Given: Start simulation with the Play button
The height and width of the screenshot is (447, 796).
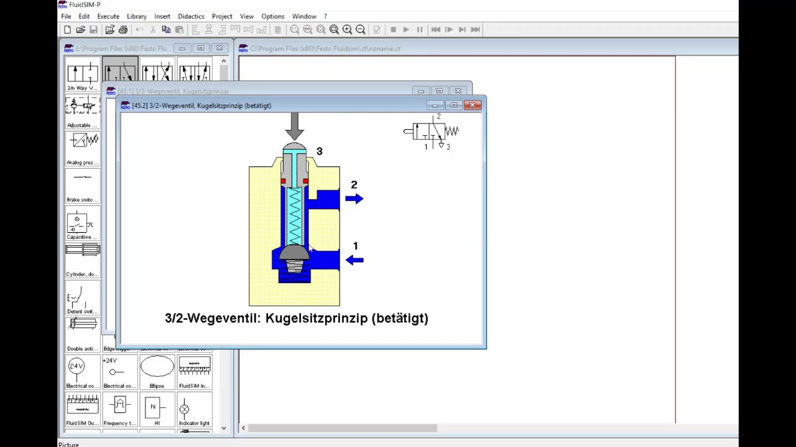Looking at the screenshot, I should coord(406,30).
